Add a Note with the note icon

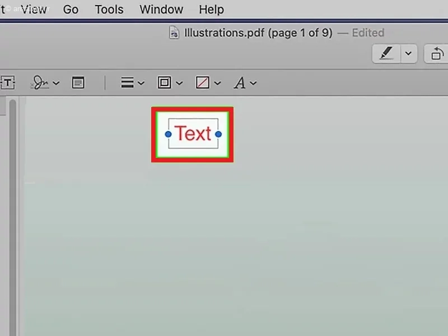[78, 82]
